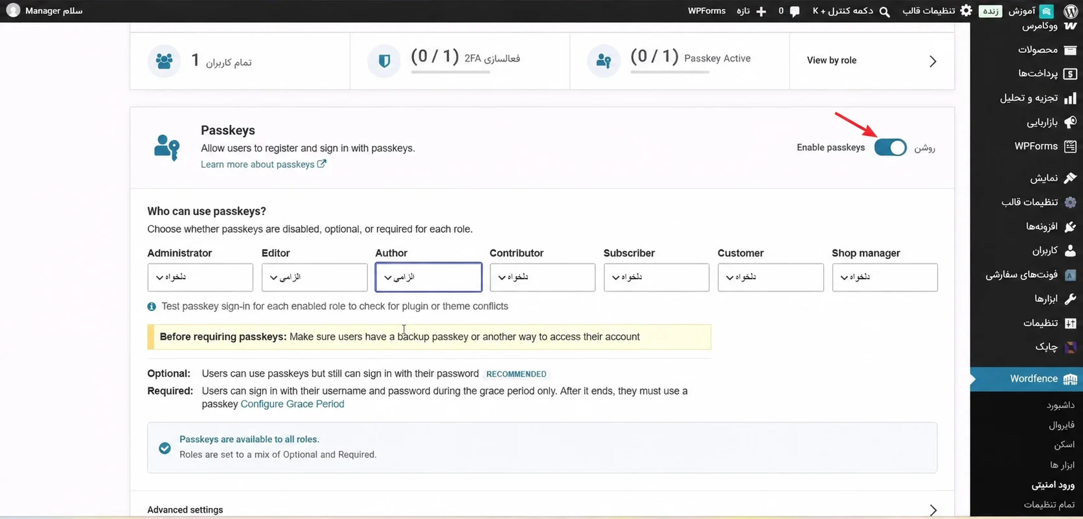Click the info icon beside Test passkey sign-in

click(152, 306)
